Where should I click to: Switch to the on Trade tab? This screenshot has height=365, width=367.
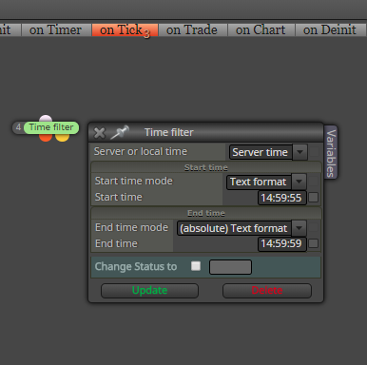[x=192, y=30]
